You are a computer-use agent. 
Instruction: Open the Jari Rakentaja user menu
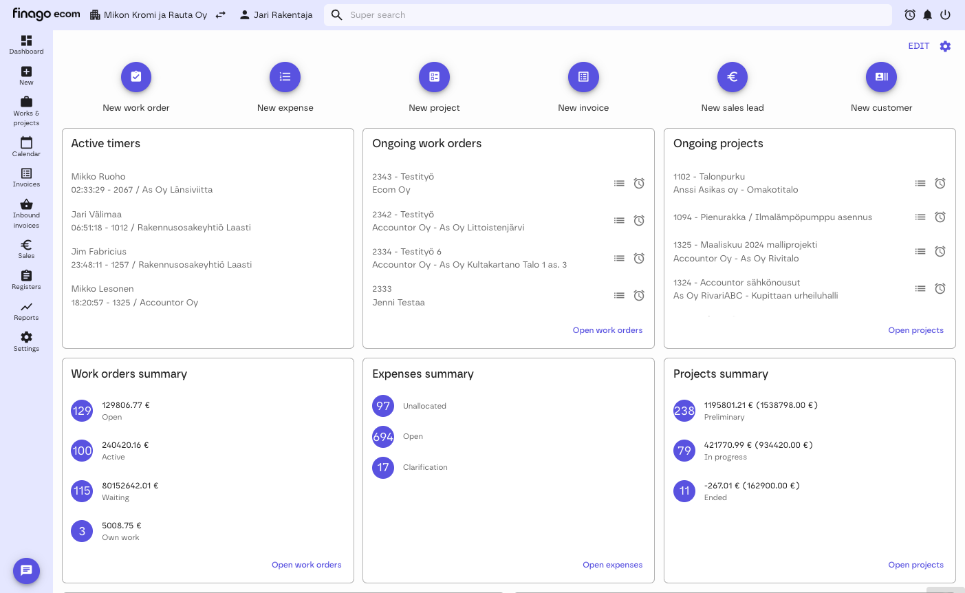tap(276, 14)
